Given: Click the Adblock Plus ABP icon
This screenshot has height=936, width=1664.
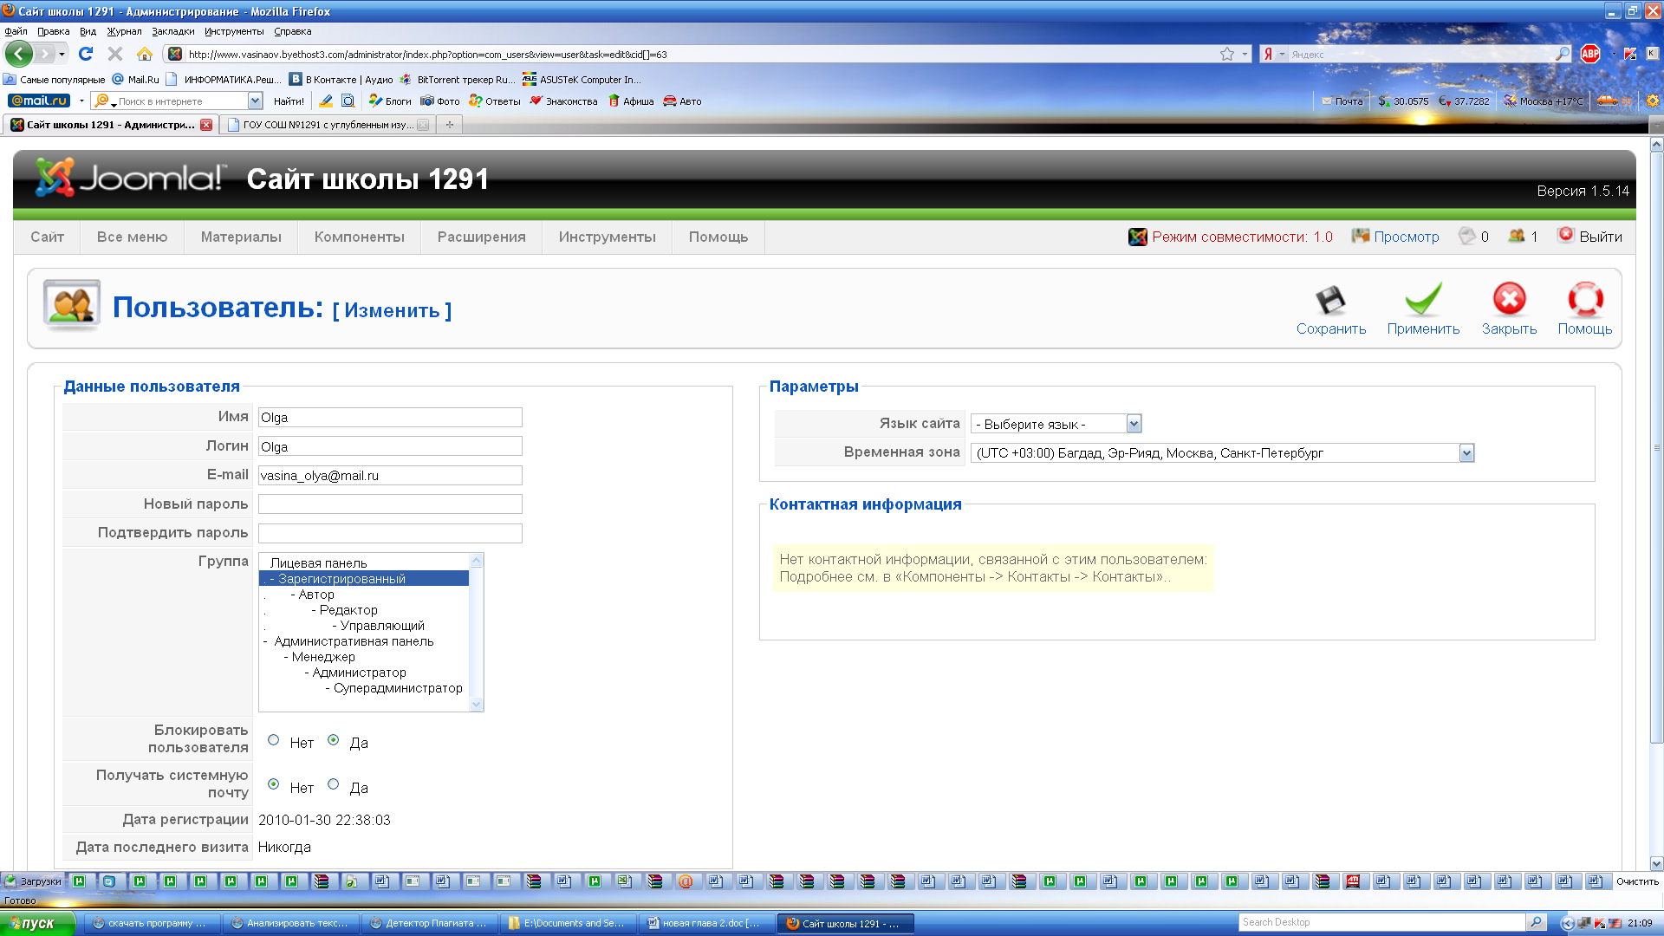Looking at the screenshot, I should pos(1589,54).
